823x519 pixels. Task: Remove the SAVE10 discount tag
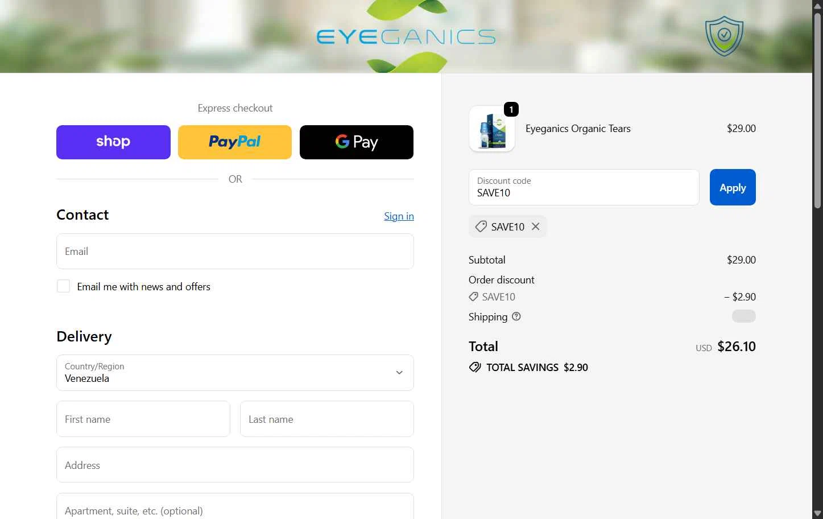click(x=536, y=226)
